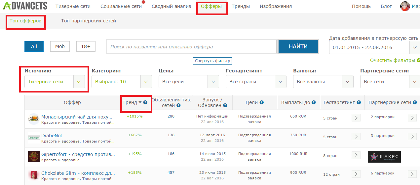Click the 6 партнерок cell
This screenshot has width=420, height=185.
383,173
